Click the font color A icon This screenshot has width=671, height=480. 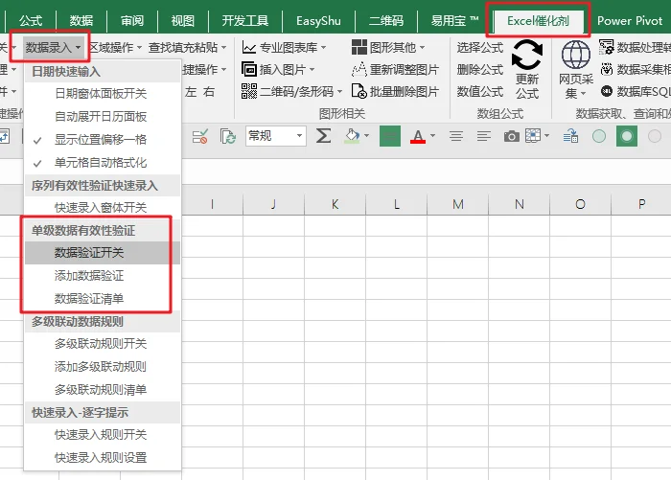[x=418, y=136]
